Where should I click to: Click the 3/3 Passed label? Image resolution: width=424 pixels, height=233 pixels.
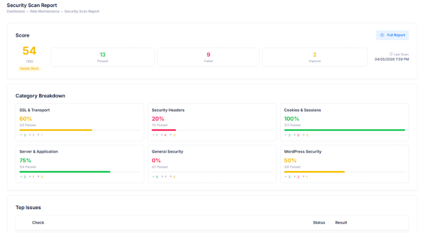coord(292,125)
